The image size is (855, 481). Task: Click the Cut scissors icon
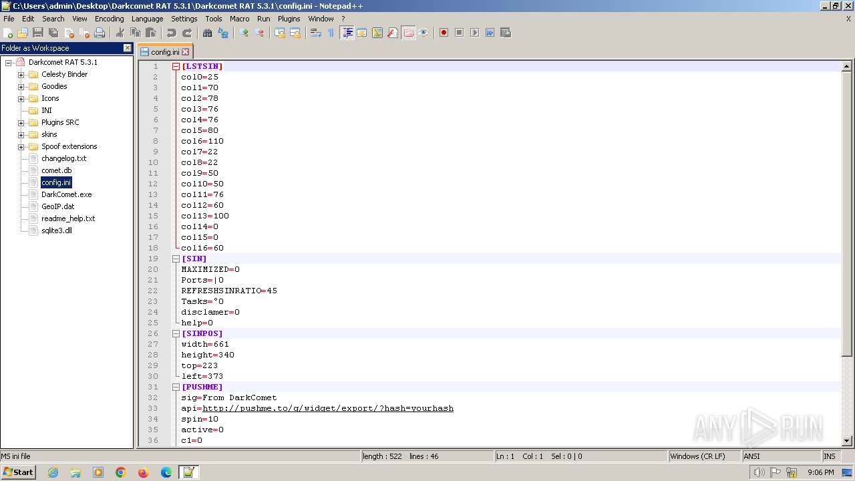120,33
